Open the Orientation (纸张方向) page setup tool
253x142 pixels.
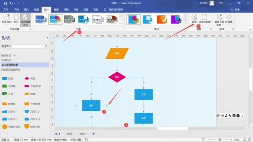click(x=7, y=20)
